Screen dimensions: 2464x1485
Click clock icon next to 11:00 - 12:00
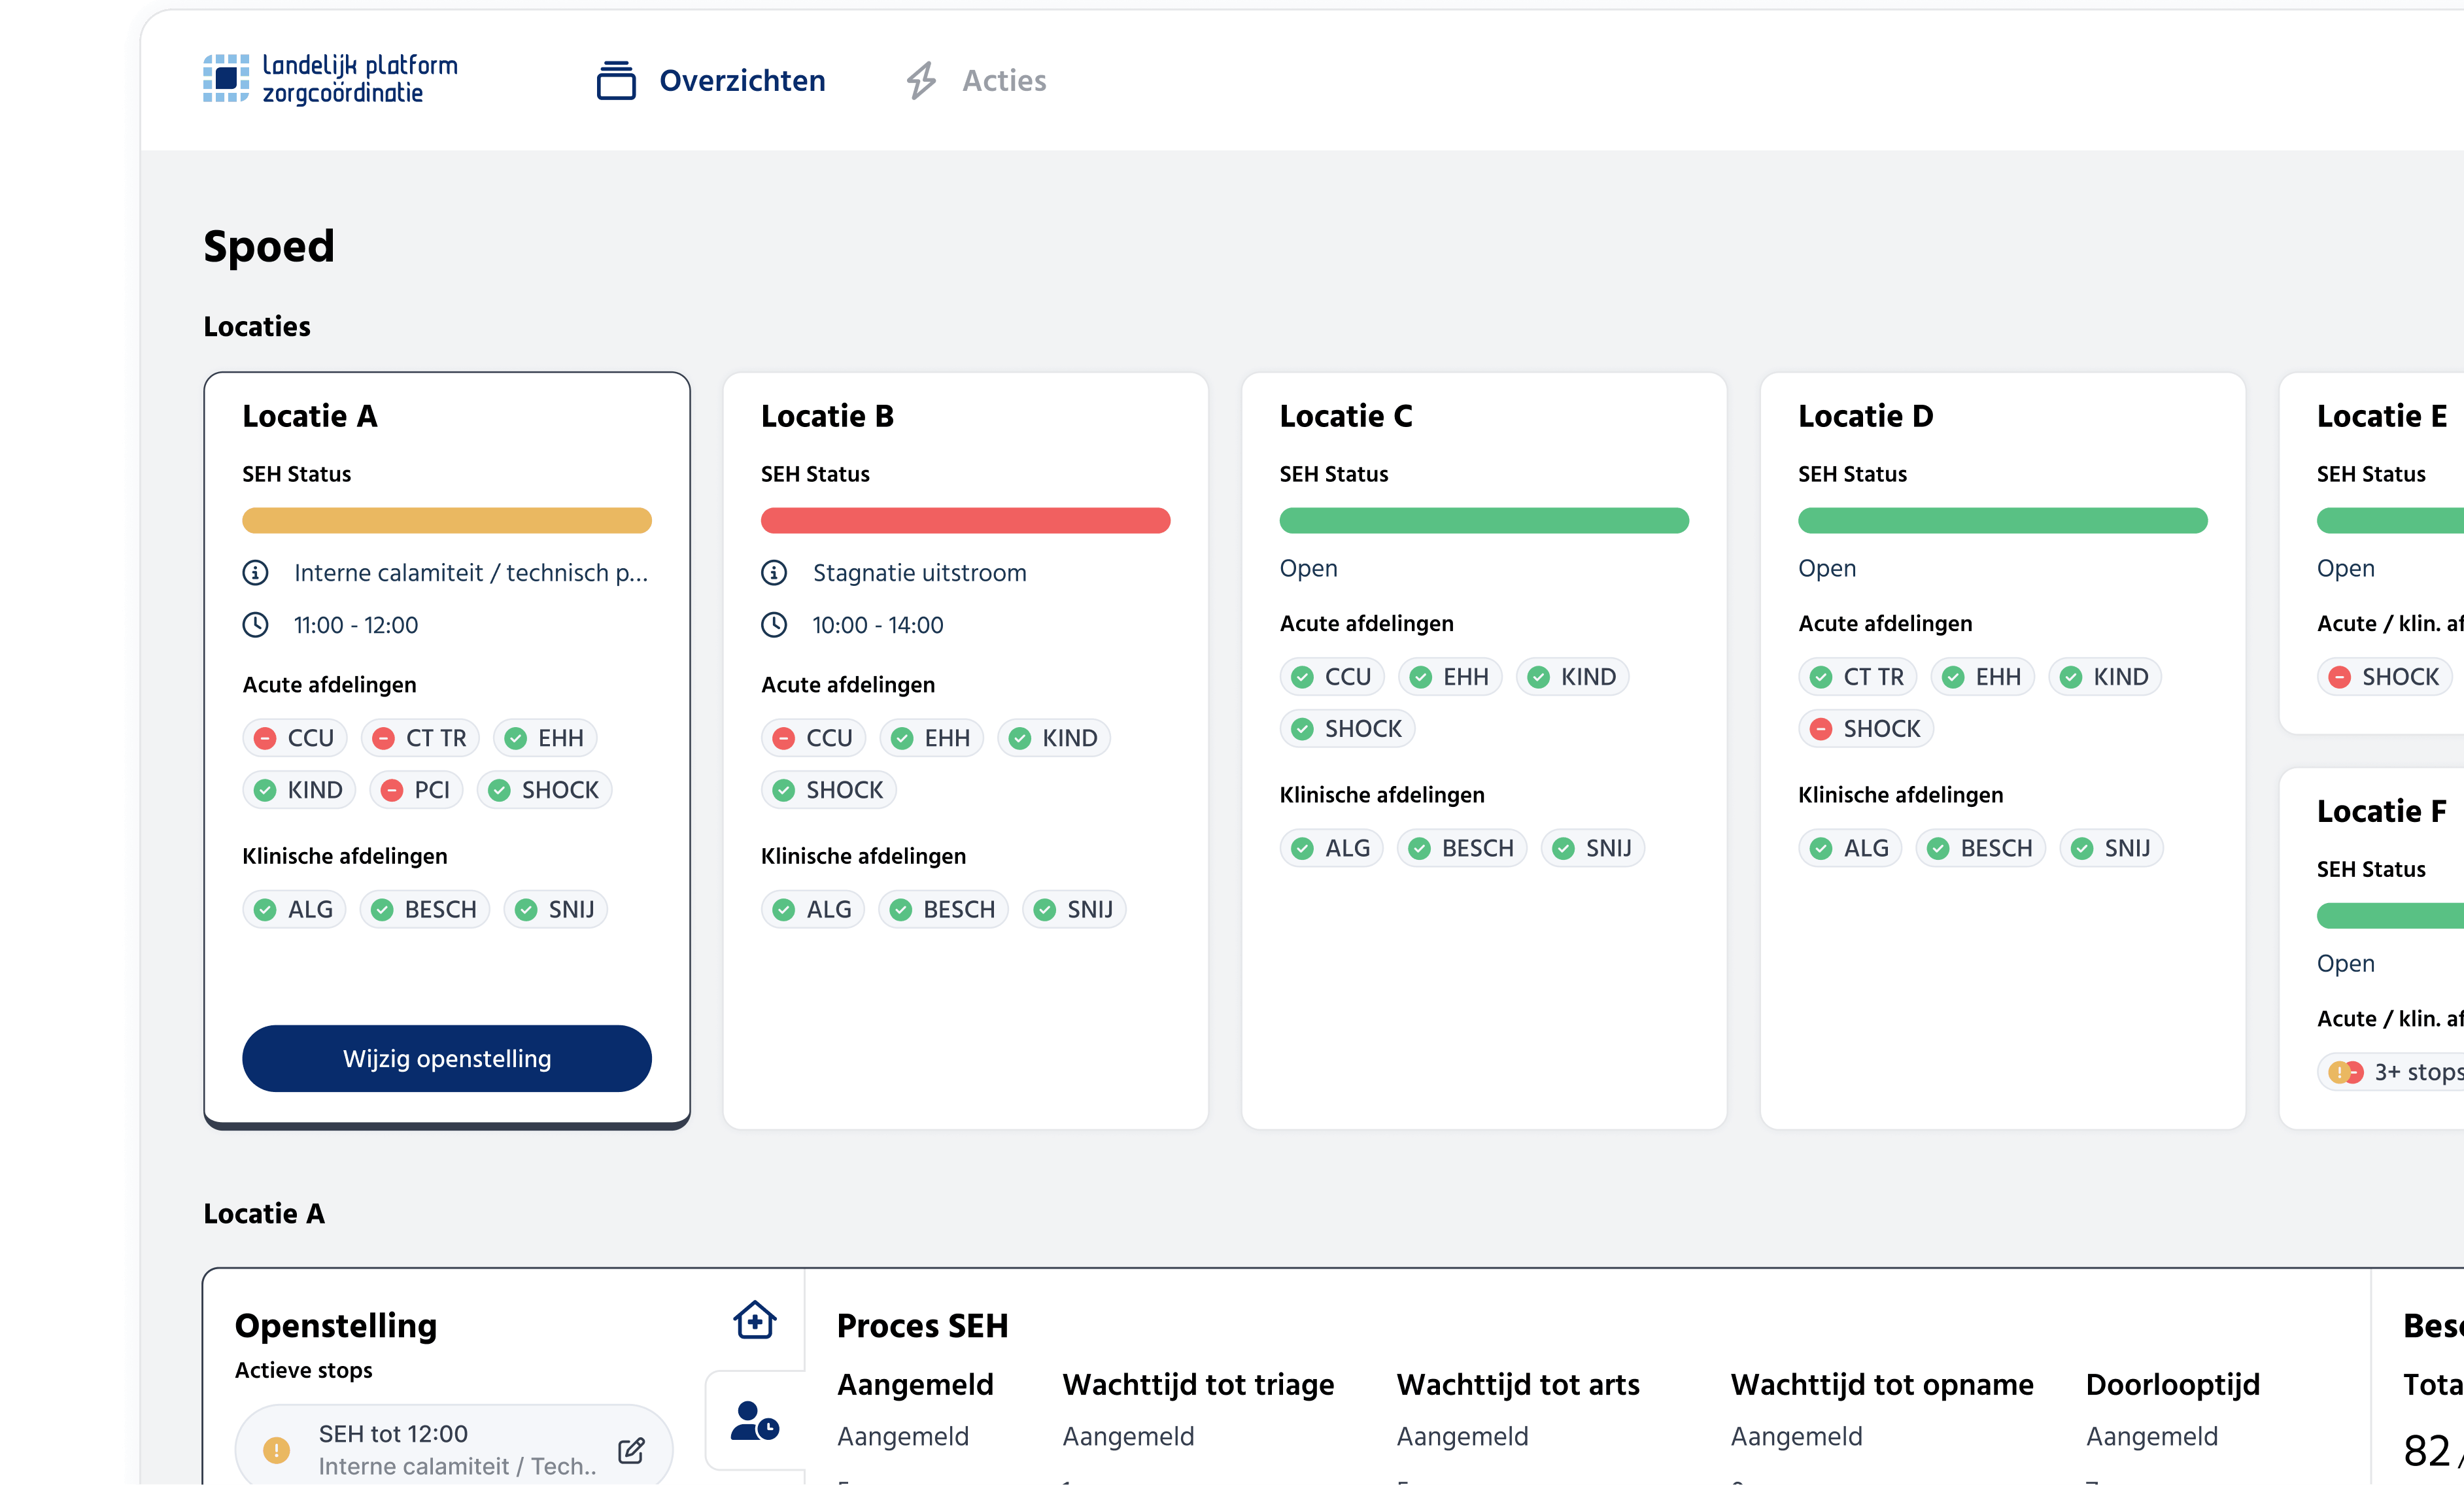tap(256, 625)
